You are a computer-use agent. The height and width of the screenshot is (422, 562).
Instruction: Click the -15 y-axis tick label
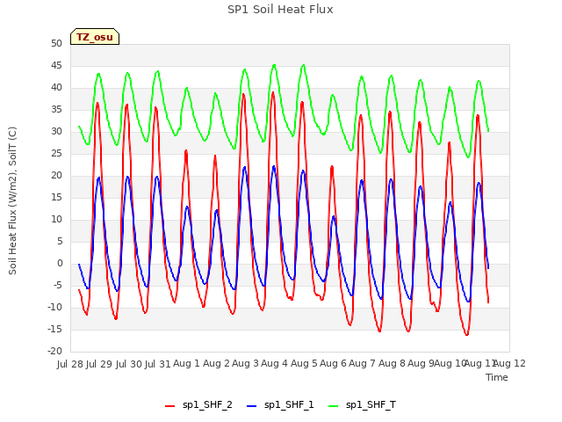pyautogui.click(x=54, y=330)
